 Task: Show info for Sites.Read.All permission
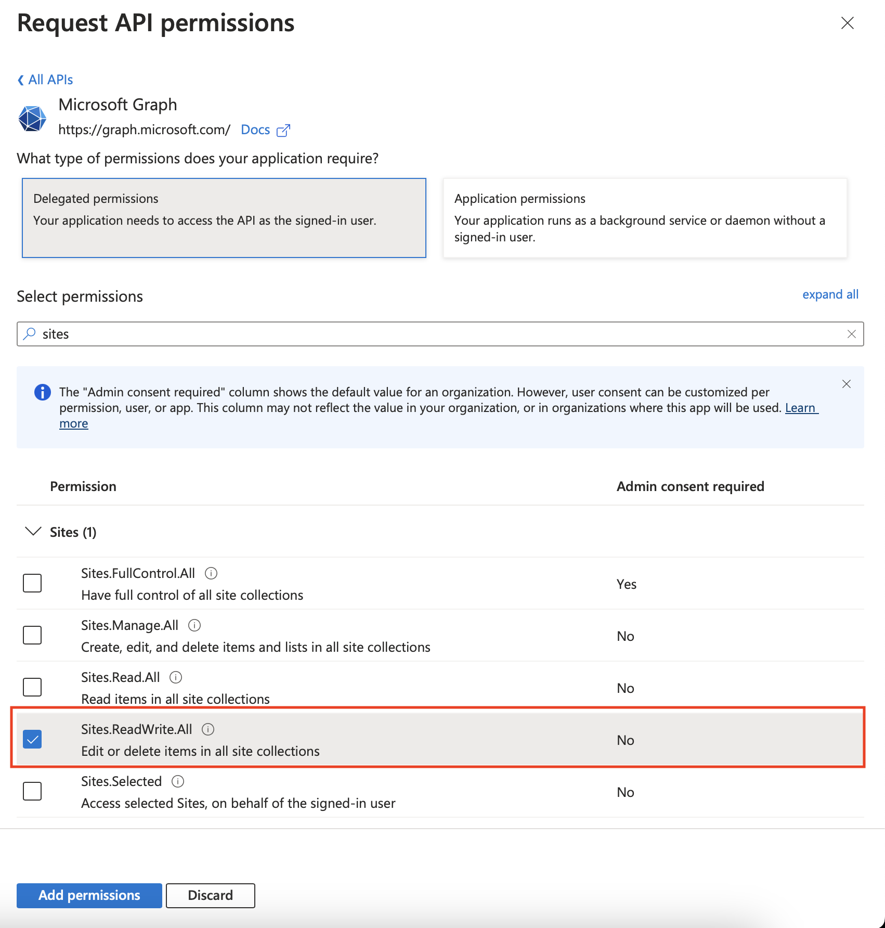(x=176, y=677)
